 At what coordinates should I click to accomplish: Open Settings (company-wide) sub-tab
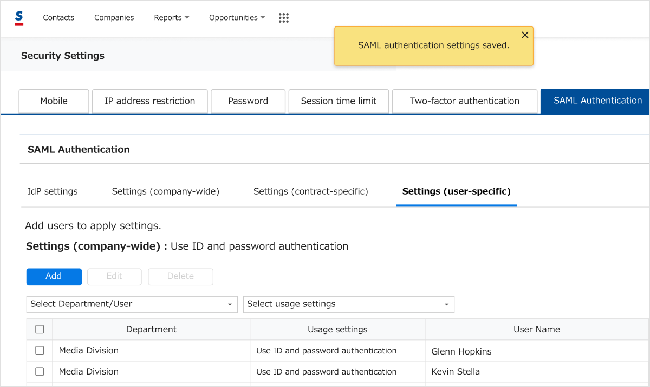coord(166,191)
